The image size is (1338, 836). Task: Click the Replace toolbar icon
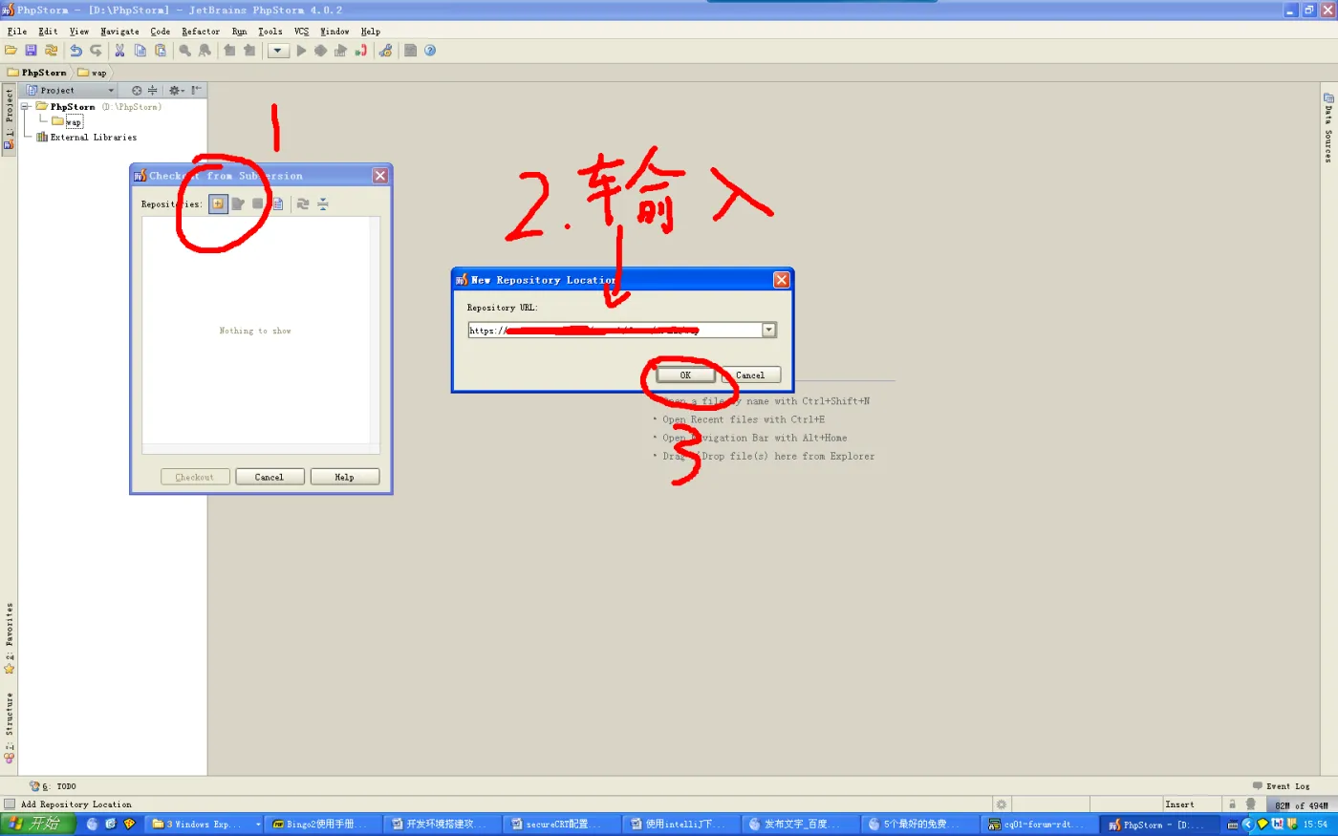[205, 51]
